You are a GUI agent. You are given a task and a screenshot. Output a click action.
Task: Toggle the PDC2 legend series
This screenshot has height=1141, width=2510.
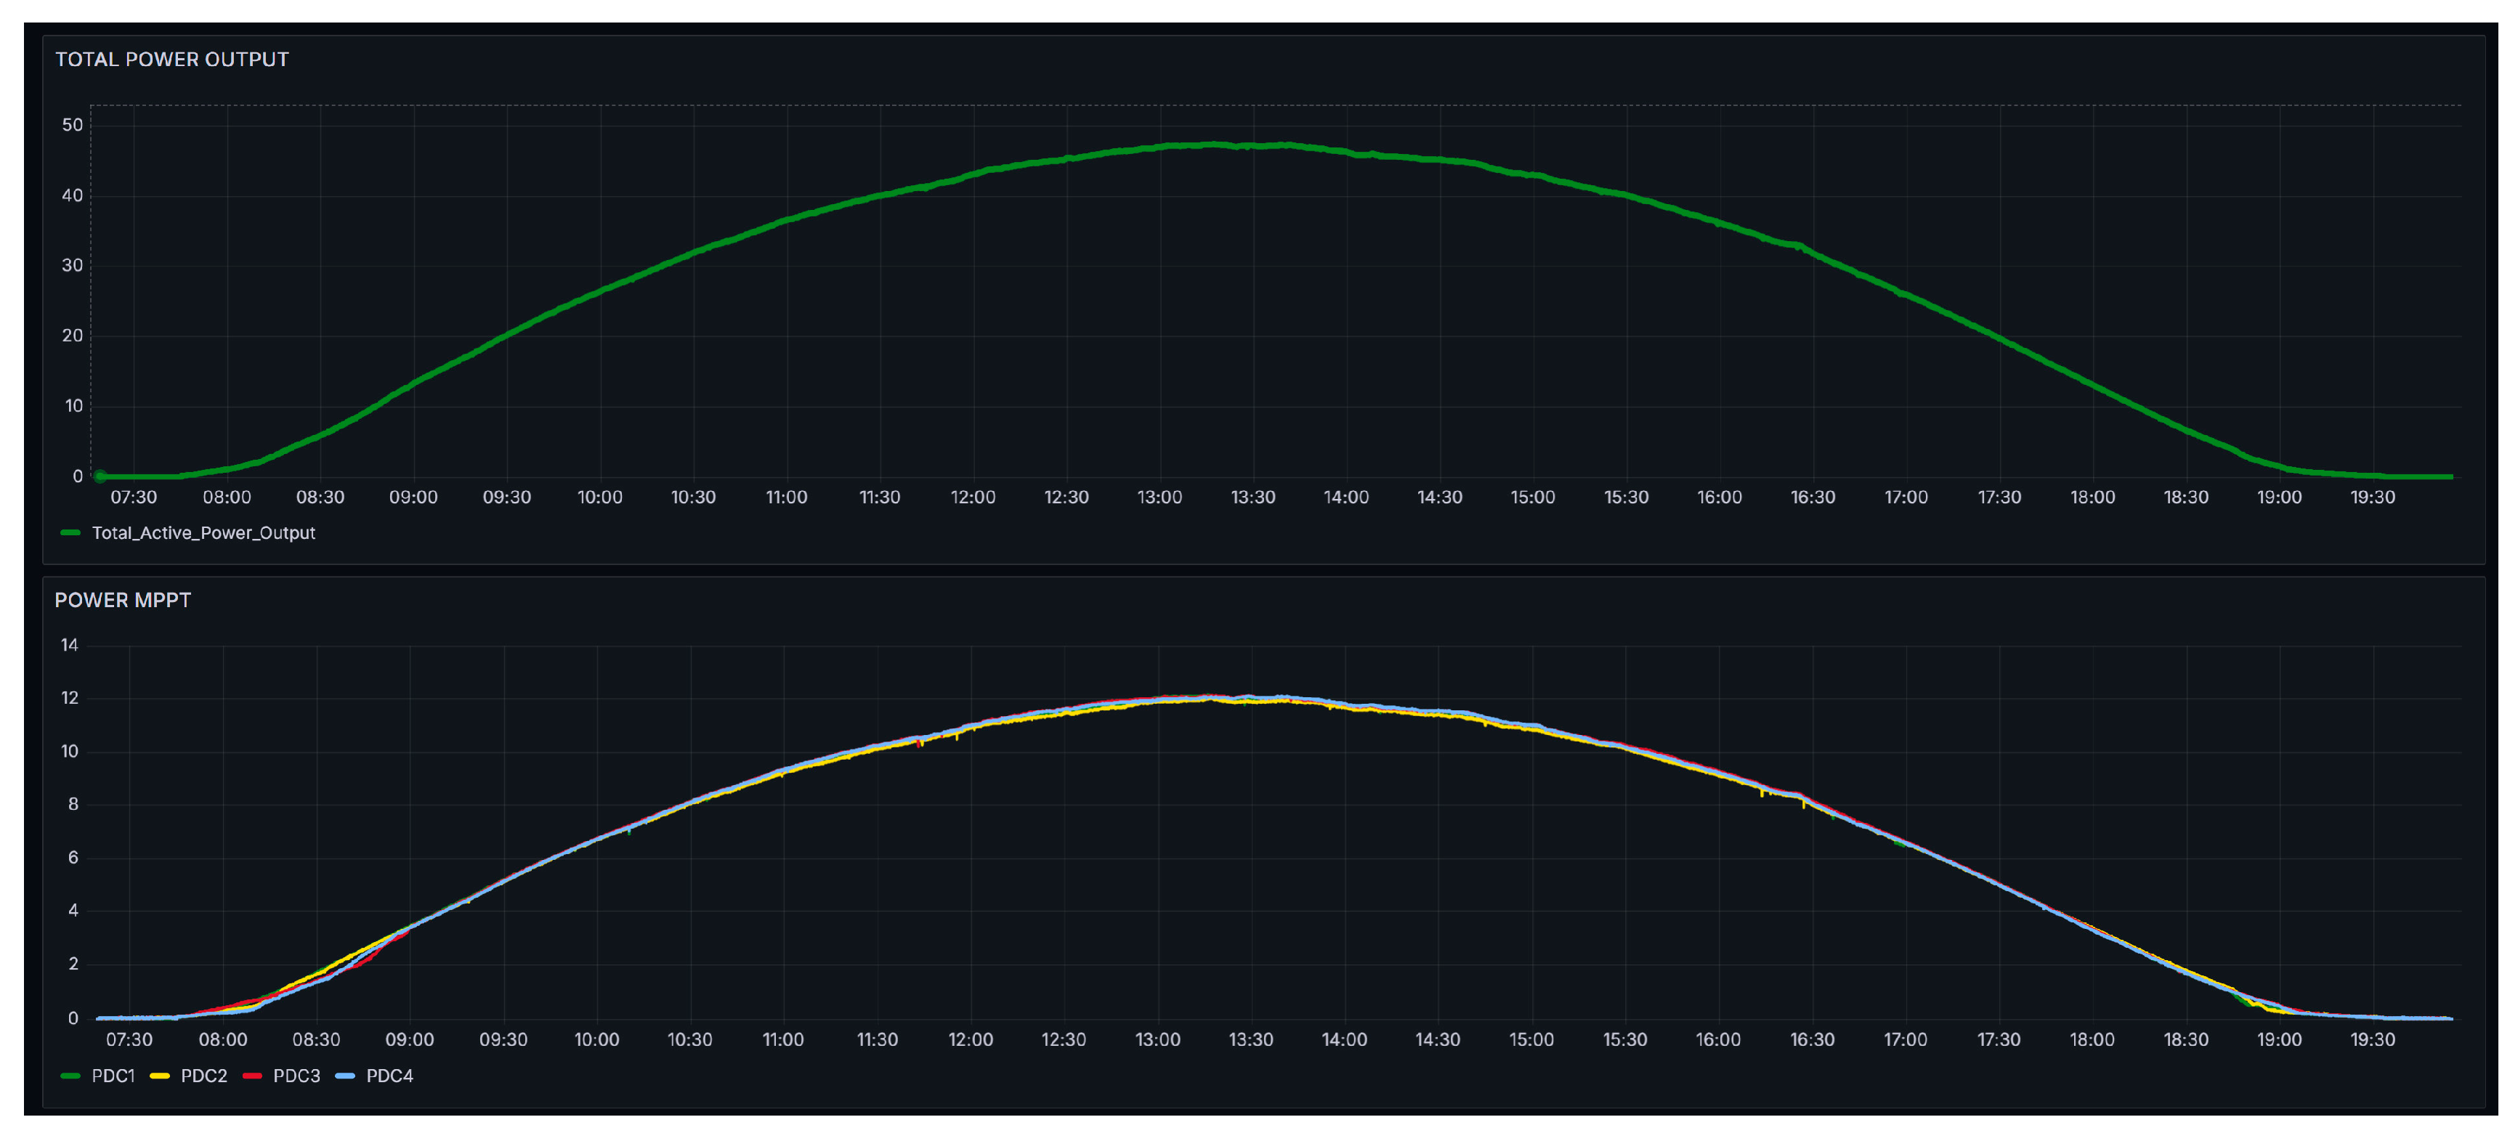click(203, 1076)
